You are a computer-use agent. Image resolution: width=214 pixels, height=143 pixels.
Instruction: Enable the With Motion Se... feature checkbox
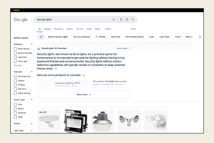tap(15, 76)
